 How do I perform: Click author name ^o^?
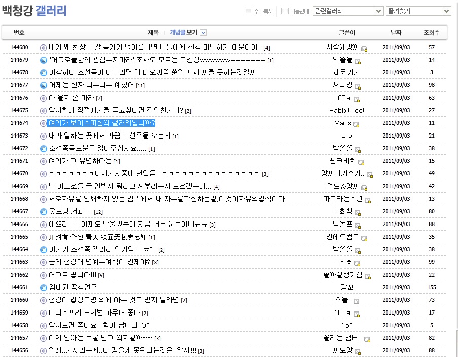point(347,325)
